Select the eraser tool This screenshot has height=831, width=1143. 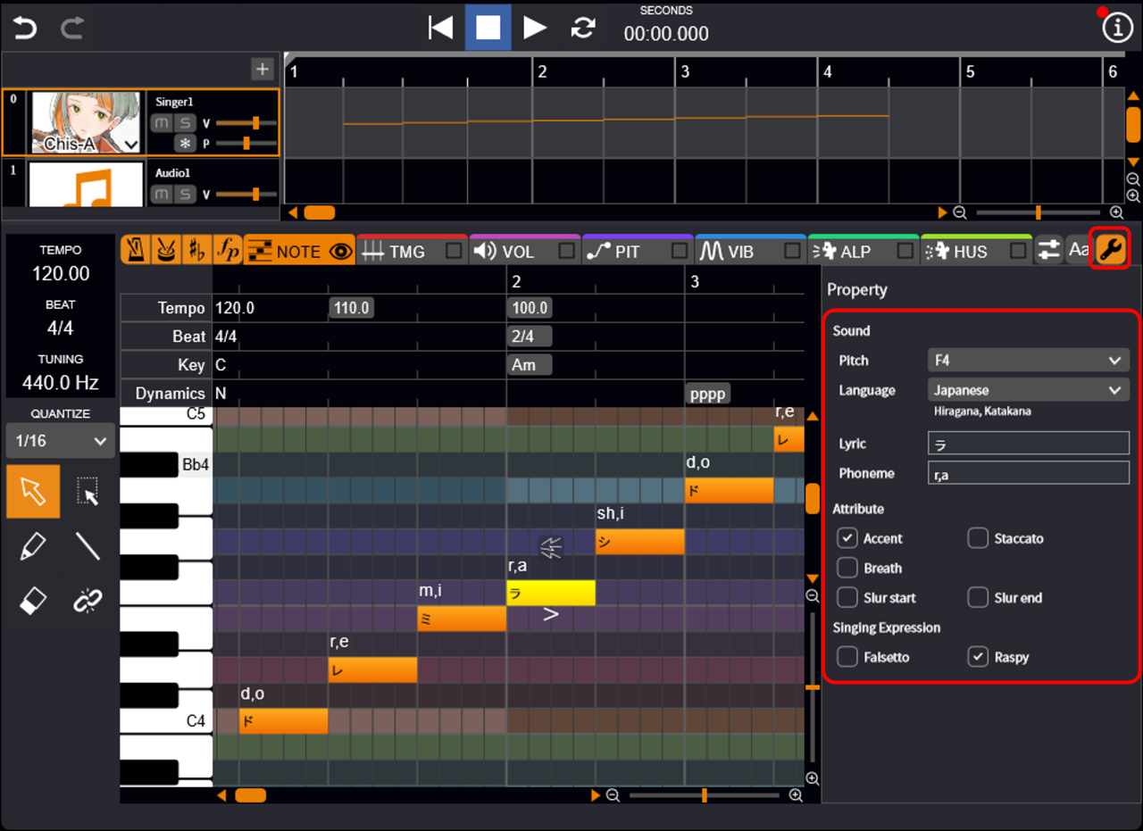point(33,602)
